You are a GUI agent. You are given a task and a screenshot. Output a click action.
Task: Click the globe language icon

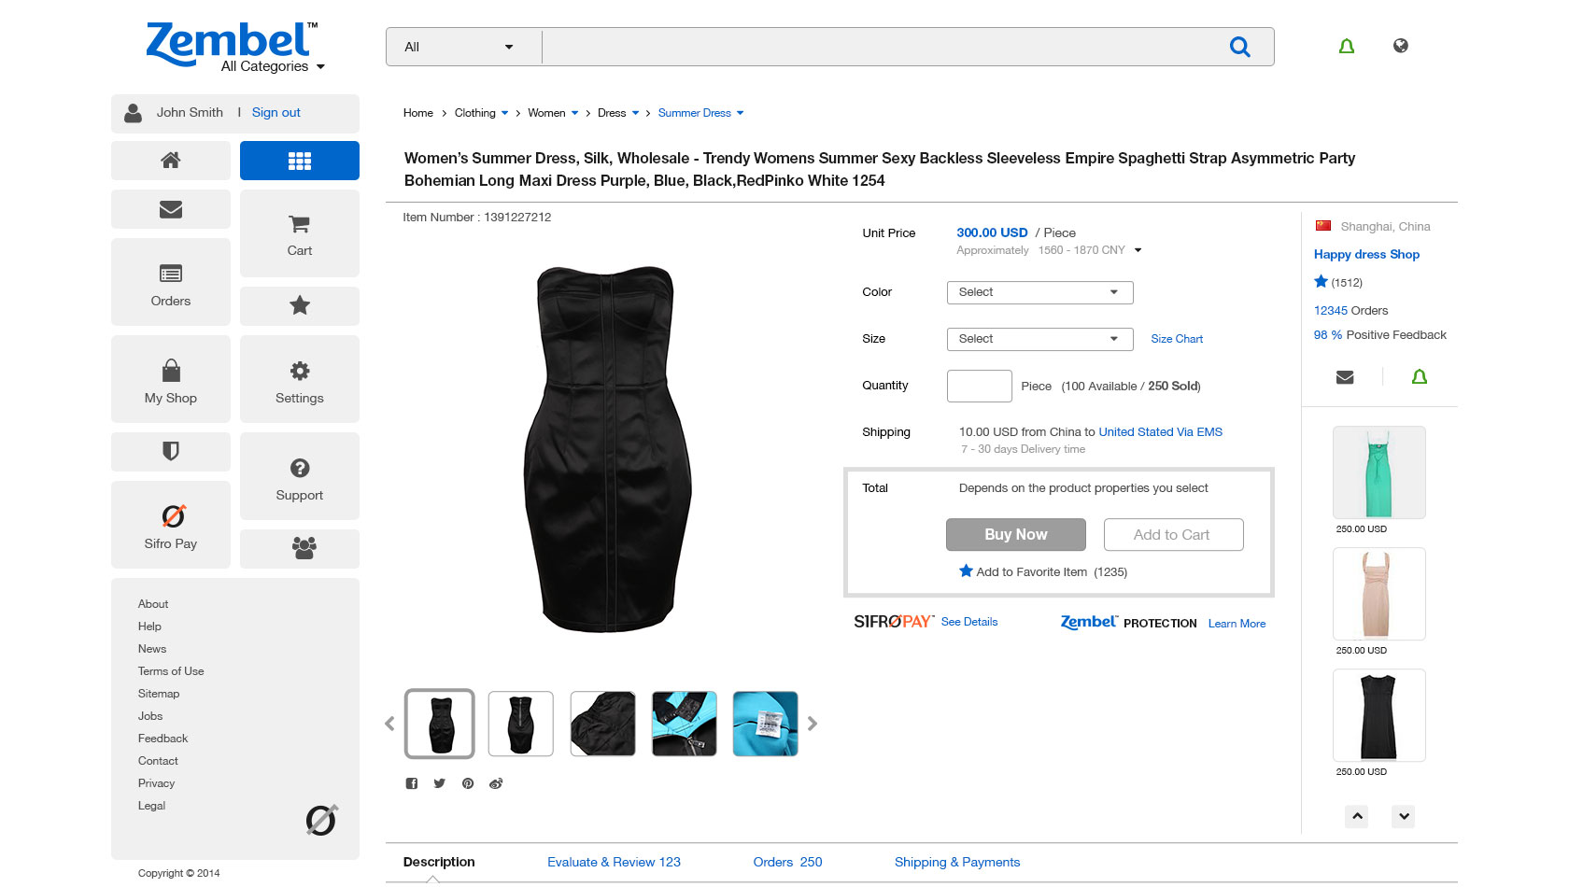coord(1400,46)
